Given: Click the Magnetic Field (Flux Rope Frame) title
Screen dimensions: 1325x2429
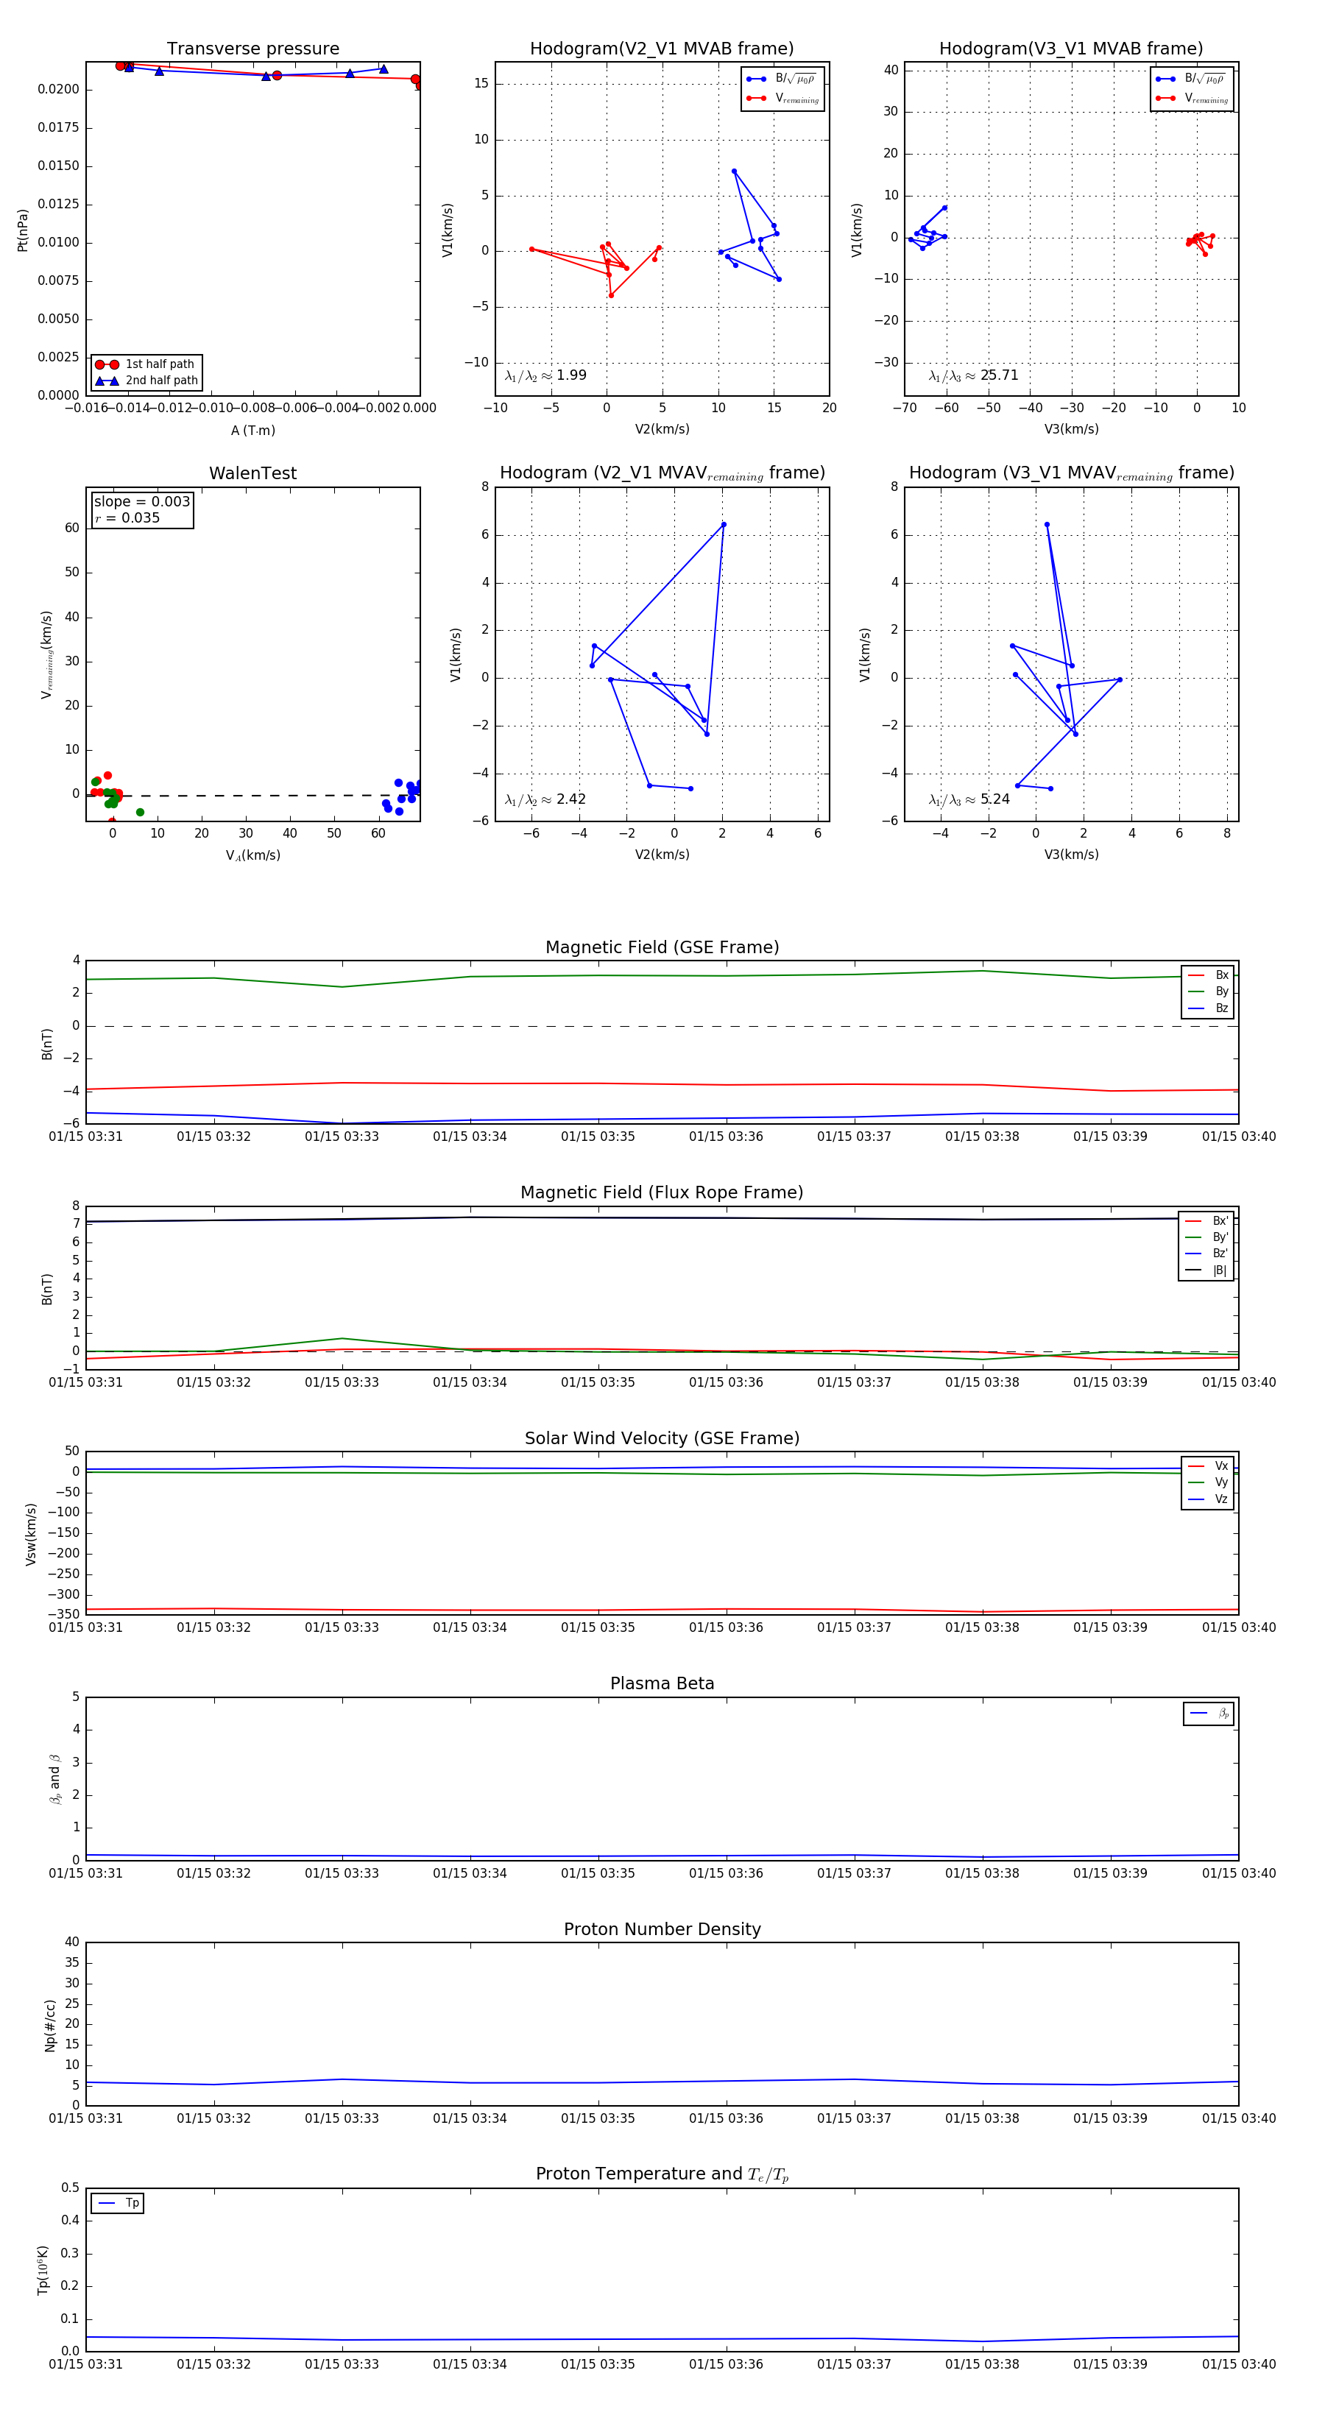Looking at the screenshot, I should (662, 1192).
